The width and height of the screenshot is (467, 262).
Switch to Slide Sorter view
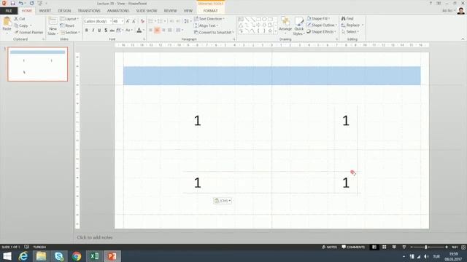[385, 247]
